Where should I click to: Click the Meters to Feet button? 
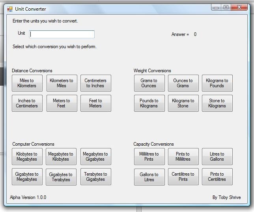coord(62,103)
